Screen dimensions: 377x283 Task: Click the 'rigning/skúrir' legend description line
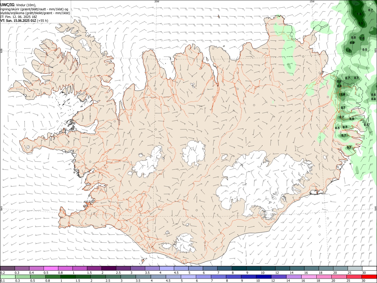coord(35,9)
